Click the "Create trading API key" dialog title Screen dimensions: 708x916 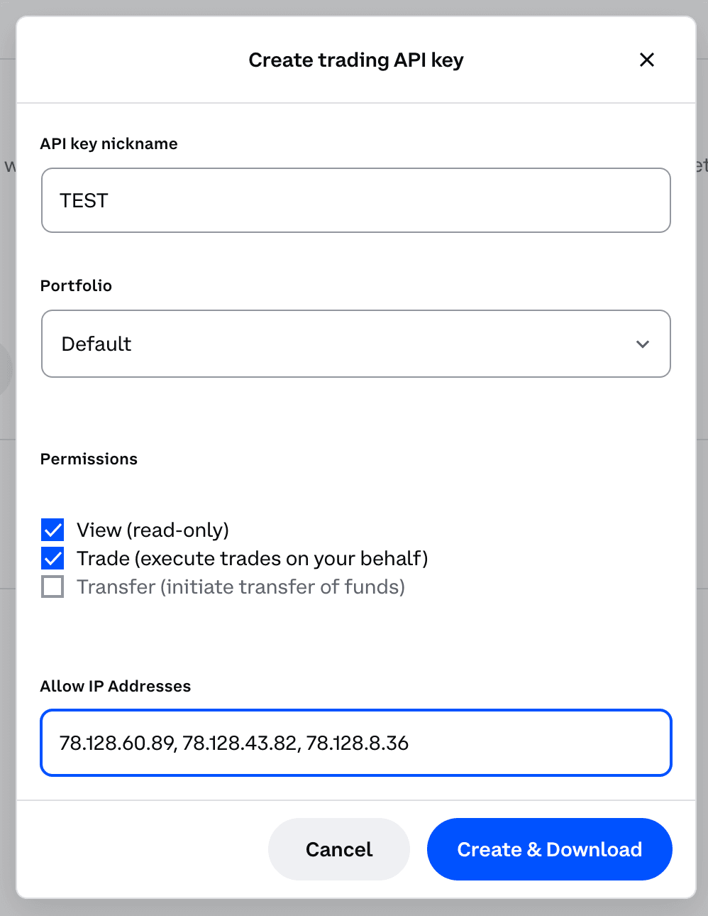(x=355, y=60)
